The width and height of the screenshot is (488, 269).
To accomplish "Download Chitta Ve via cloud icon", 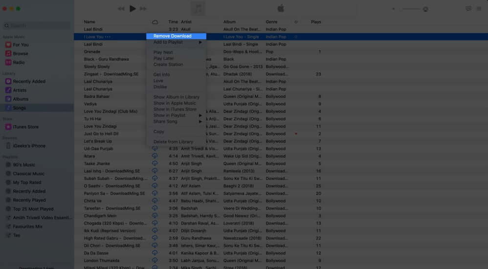I will [x=155, y=201].
